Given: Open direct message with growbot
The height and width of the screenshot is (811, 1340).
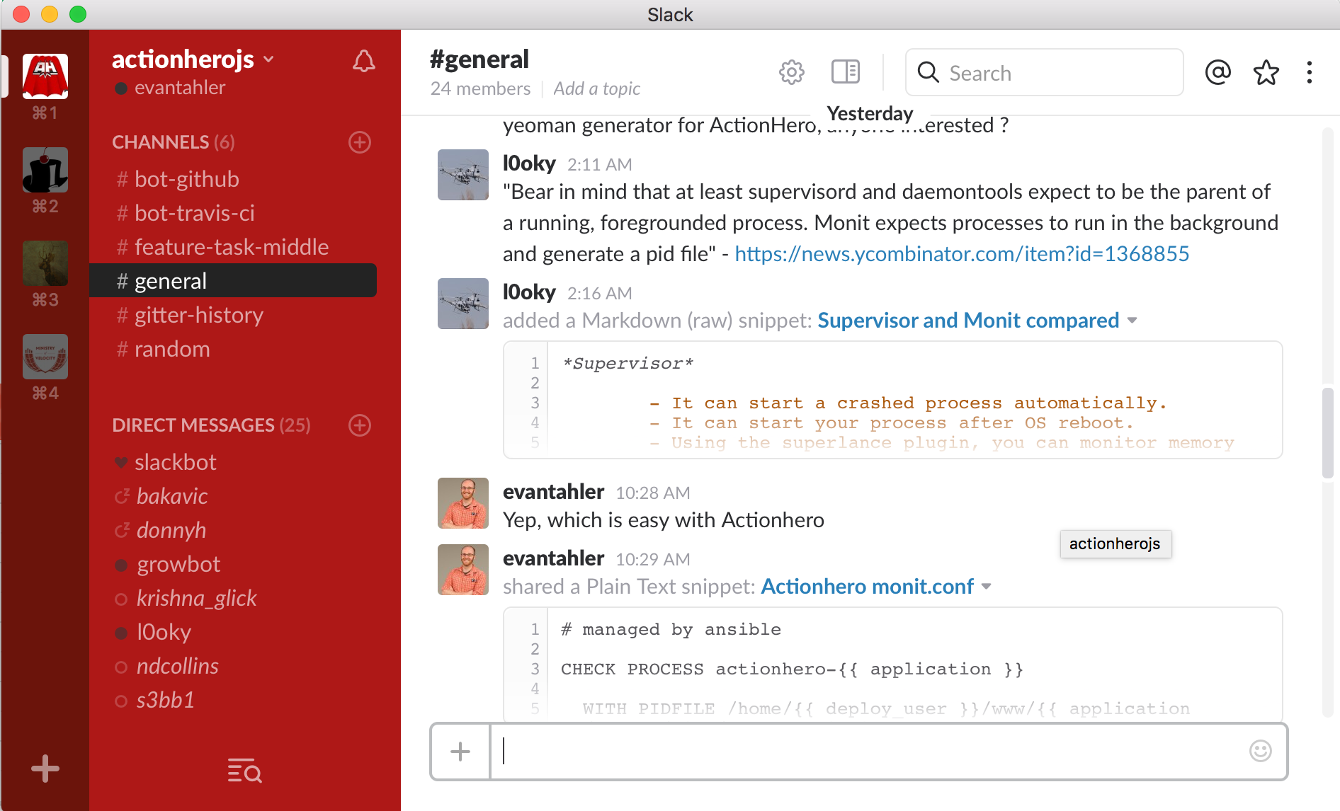Looking at the screenshot, I should click(x=233, y=564).
